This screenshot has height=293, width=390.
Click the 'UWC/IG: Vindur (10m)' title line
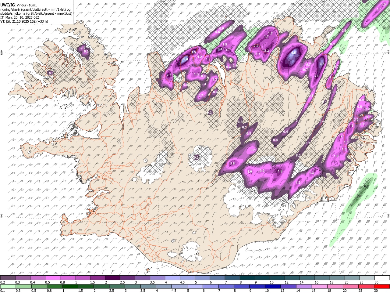[x=19, y=5]
